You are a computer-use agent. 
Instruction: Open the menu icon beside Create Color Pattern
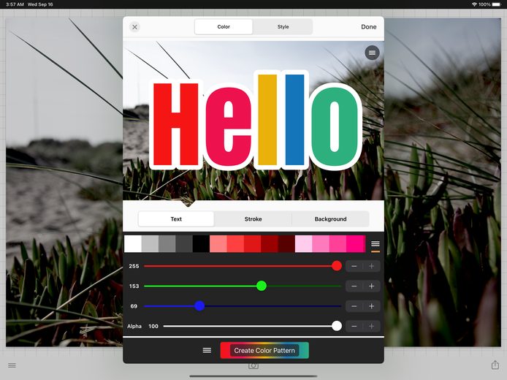pos(207,350)
